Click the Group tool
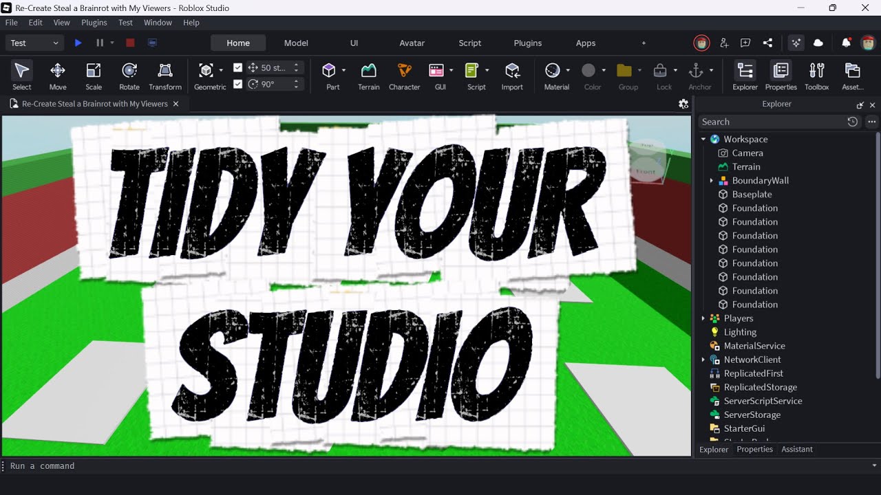Viewport: 881px width, 495px height. (624, 70)
